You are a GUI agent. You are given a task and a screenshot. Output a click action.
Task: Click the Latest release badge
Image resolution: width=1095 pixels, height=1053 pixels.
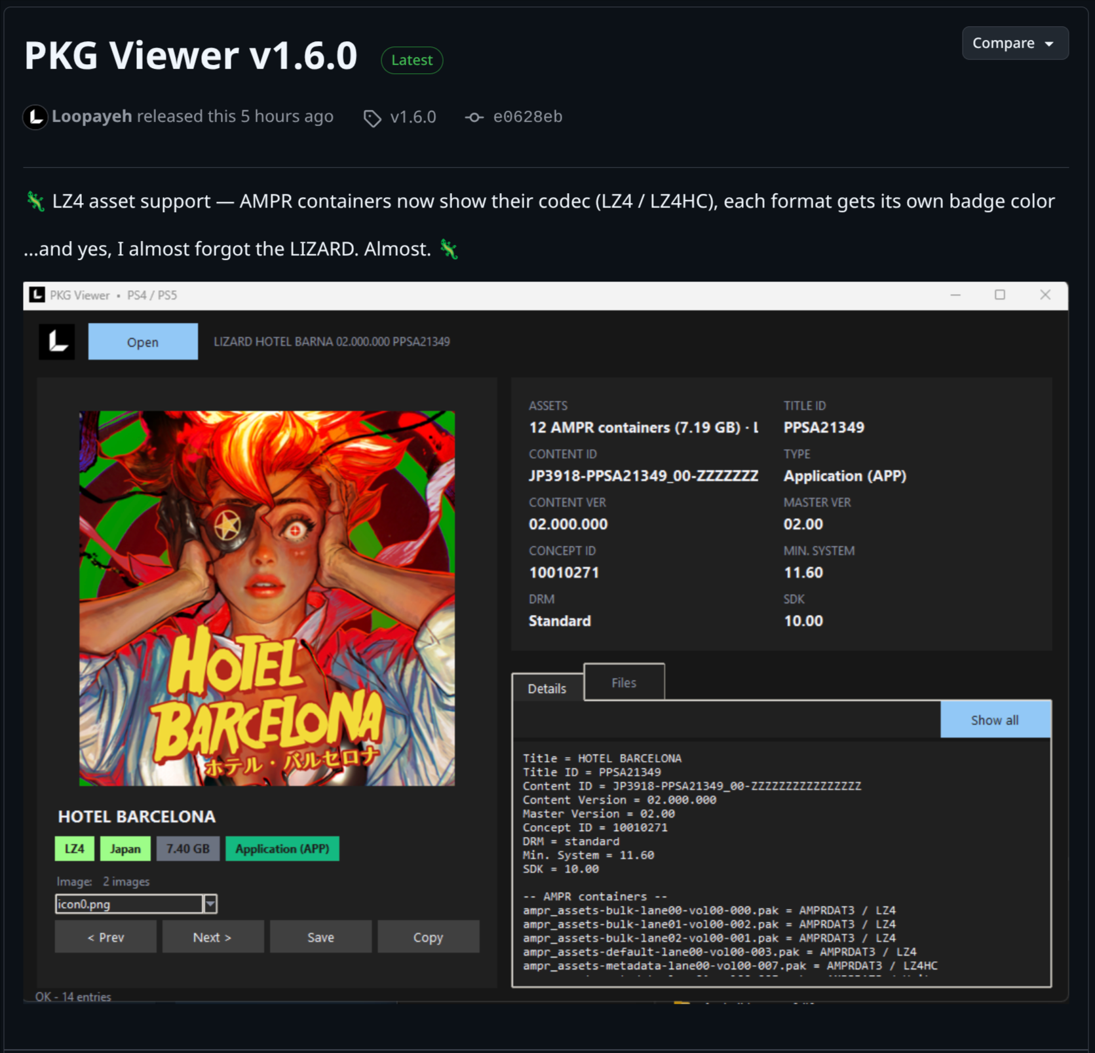[x=412, y=60]
